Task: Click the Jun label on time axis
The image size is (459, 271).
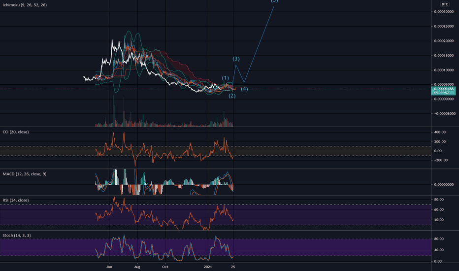Action: pyautogui.click(x=109, y=267)
